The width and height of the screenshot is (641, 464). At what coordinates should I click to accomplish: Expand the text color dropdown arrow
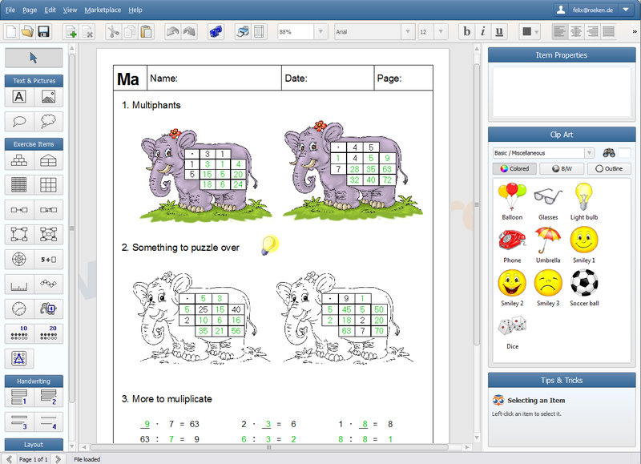point(537,31)
